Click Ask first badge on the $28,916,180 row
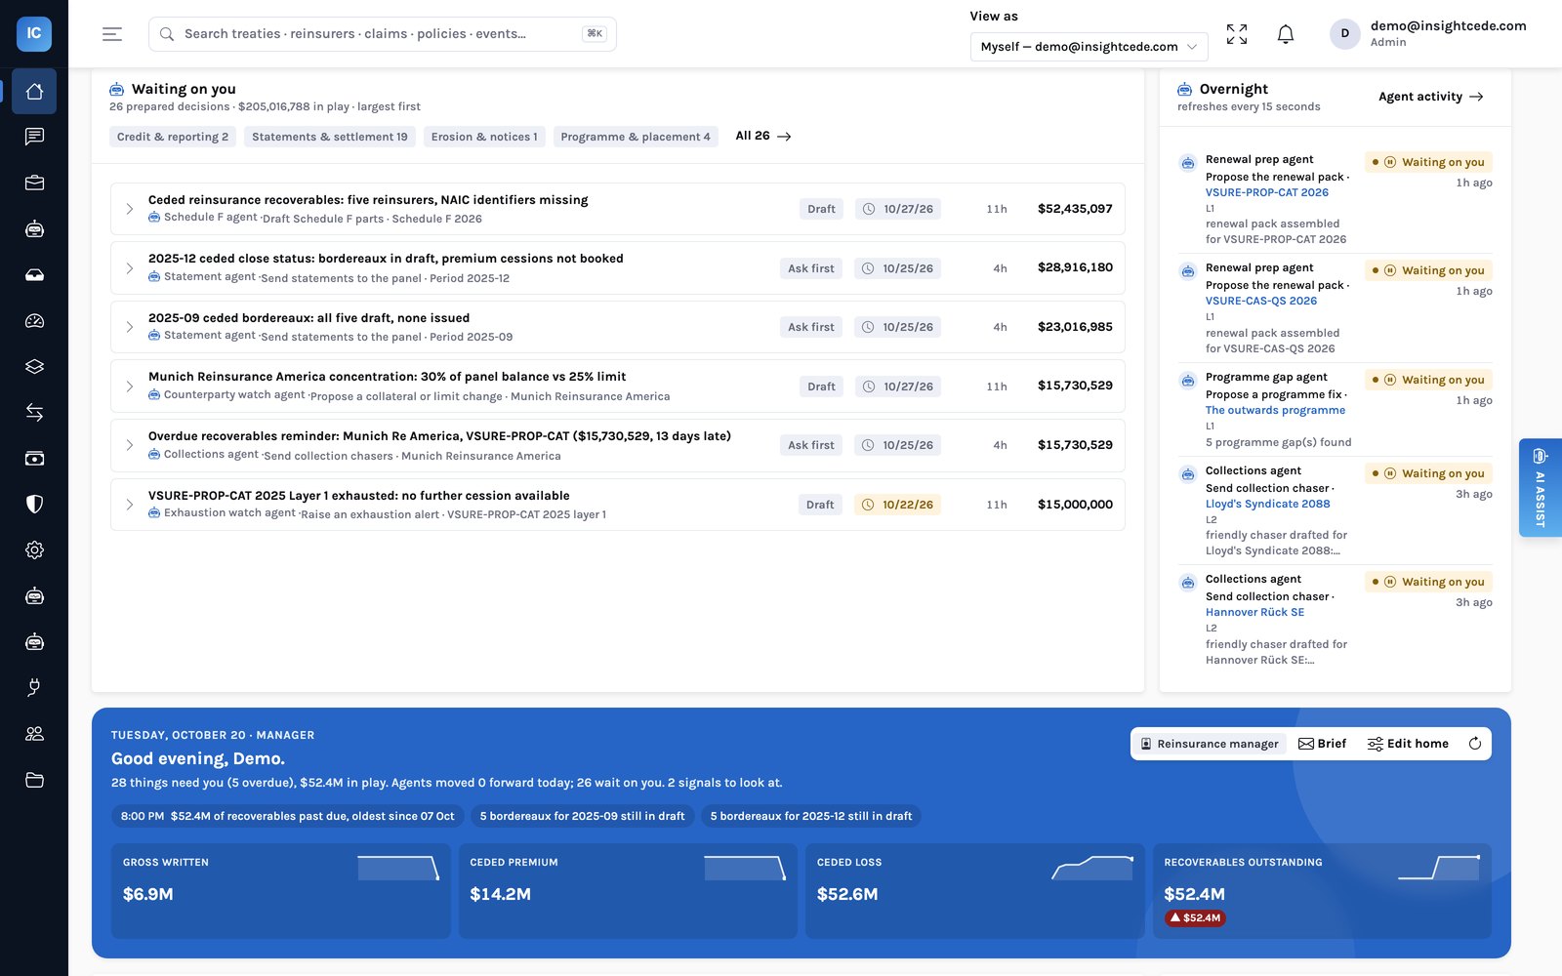1562x976 pixels. tap(811, 268)
